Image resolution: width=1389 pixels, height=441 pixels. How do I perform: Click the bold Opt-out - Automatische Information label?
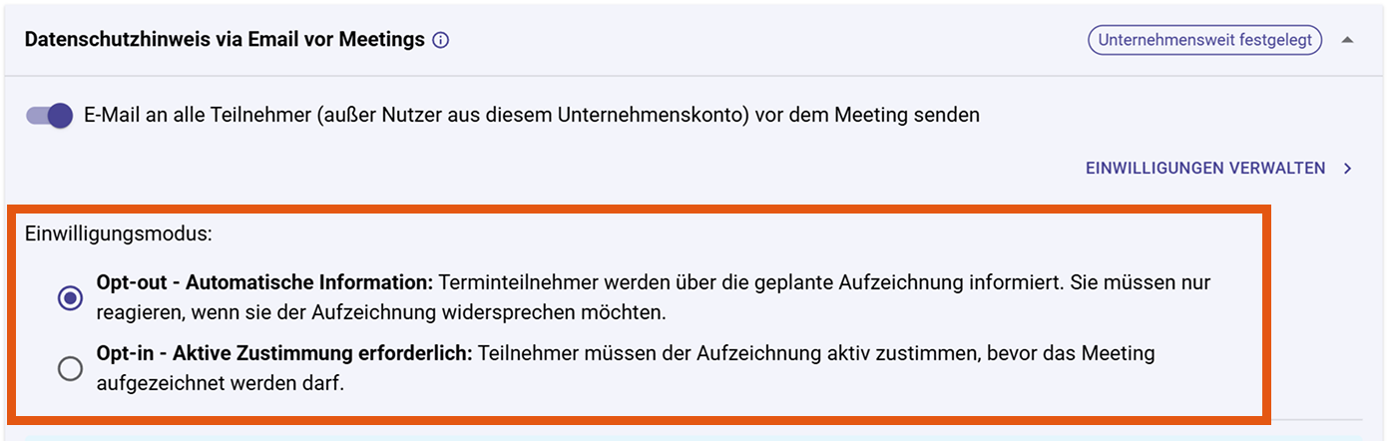pyautogui.click(x=264, y=282)
